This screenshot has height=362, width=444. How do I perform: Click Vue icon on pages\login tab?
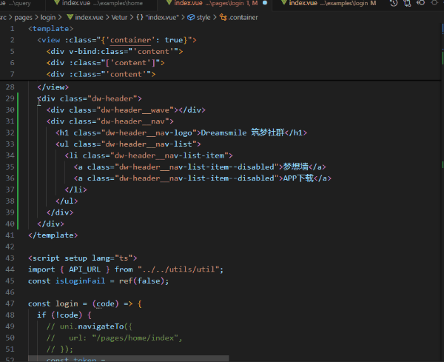(x=169, y=3)
